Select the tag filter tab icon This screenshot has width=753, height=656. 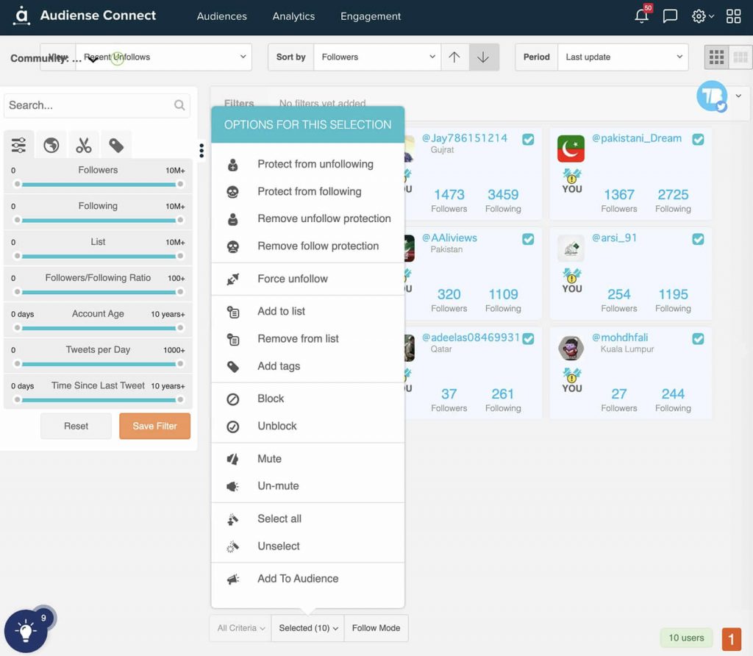pos(116,145)
